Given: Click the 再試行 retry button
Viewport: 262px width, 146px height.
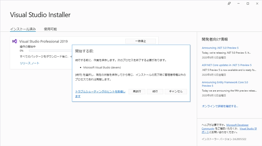Looking at the screenshot, I should pos(137,92).
